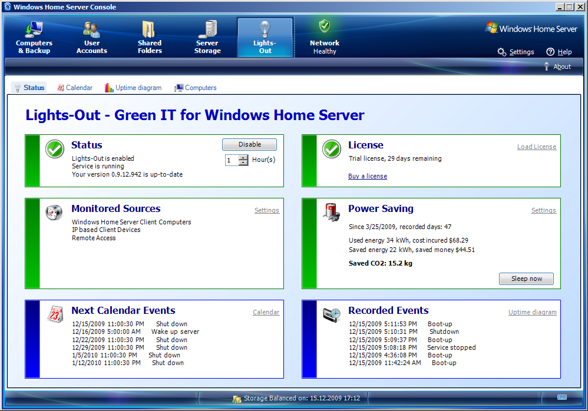This screenshot has width=588, height=411.
Task: Click the About lightbulb icon
Action: (546, 67)
